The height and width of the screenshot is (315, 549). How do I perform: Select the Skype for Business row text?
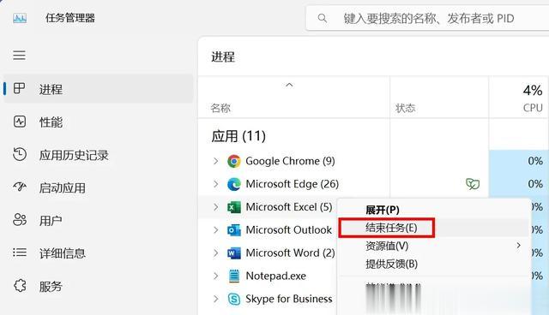pyautogui.click(x=289, y=299)
